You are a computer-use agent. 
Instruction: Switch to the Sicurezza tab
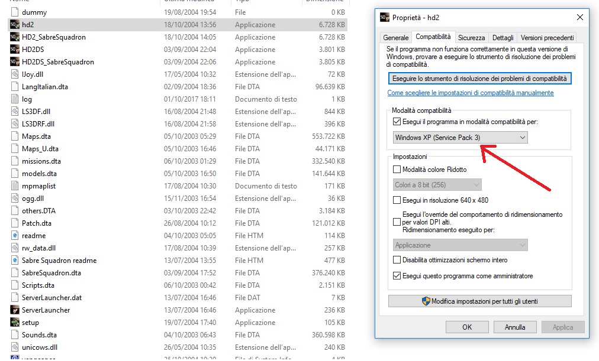tap(471, 37)
